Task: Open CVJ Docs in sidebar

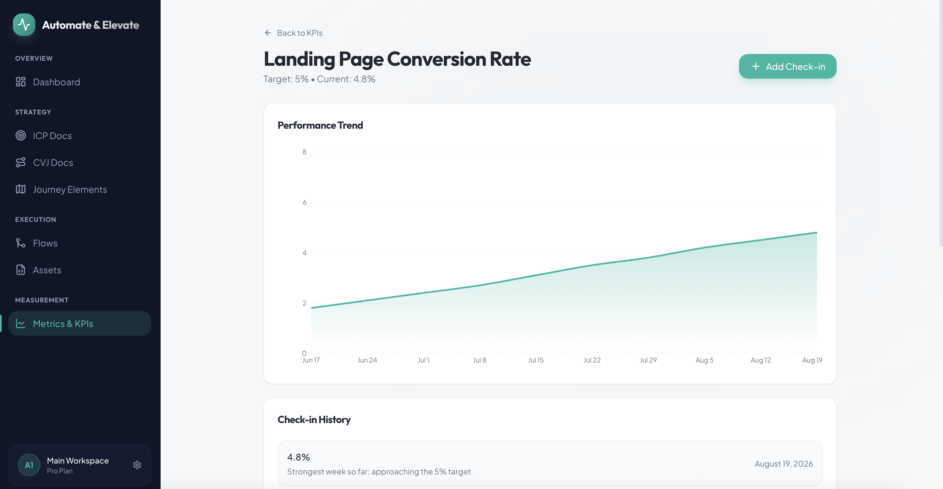Action: coord(79,162)
